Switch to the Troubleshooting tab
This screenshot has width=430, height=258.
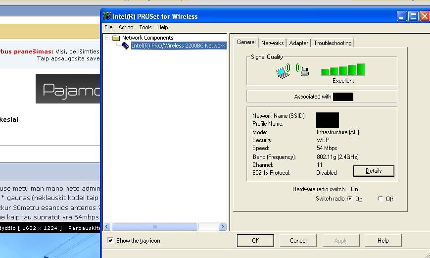click(333, 43)
